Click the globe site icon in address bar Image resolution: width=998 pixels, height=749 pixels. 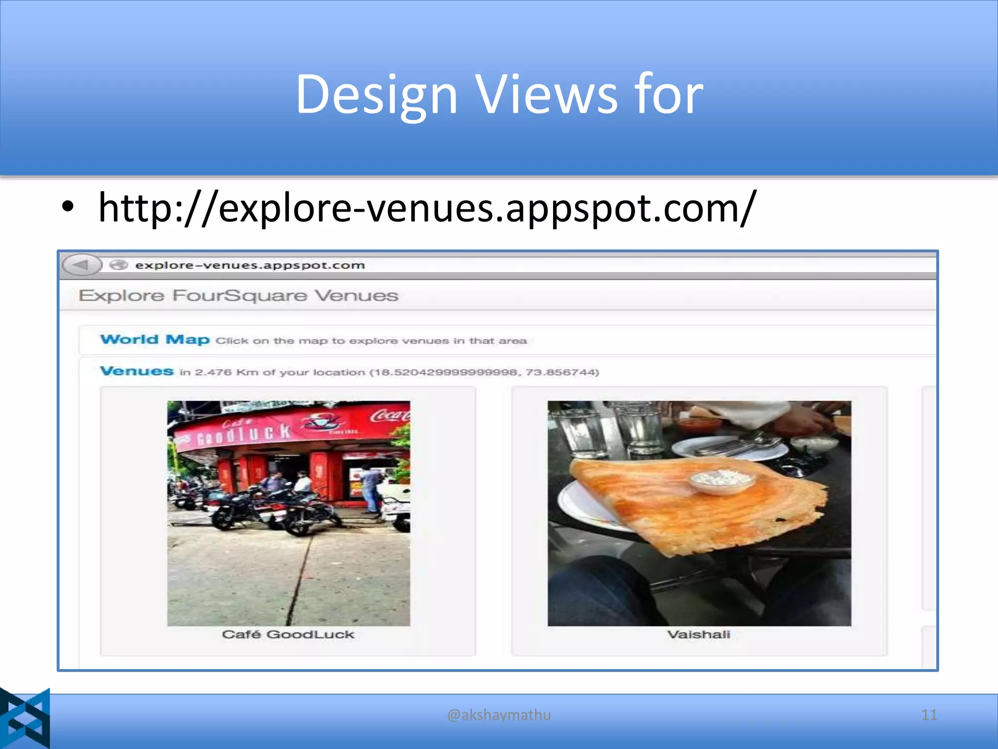(x=118, y=265)
